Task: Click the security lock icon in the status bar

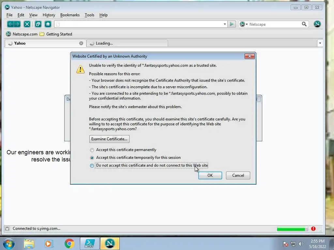Action: click(x=7, y=229)
